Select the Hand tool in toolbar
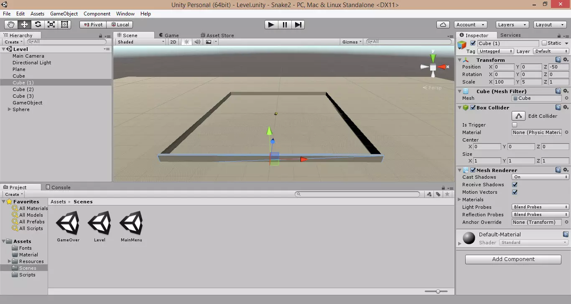The width and height of the screenshot is (571, 304). coord(11,25)
